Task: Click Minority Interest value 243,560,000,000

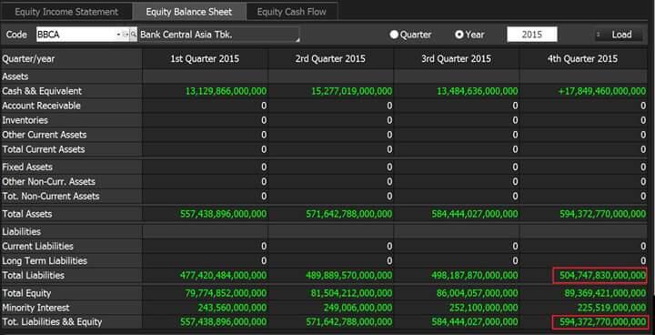Action: [232, 308]
